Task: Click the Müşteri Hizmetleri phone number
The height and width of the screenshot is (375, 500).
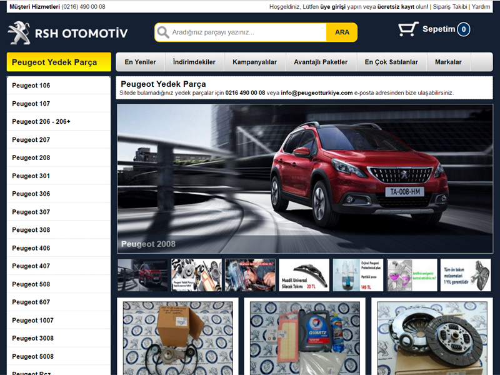Action: pyautogui.click(x=83, y=6)
